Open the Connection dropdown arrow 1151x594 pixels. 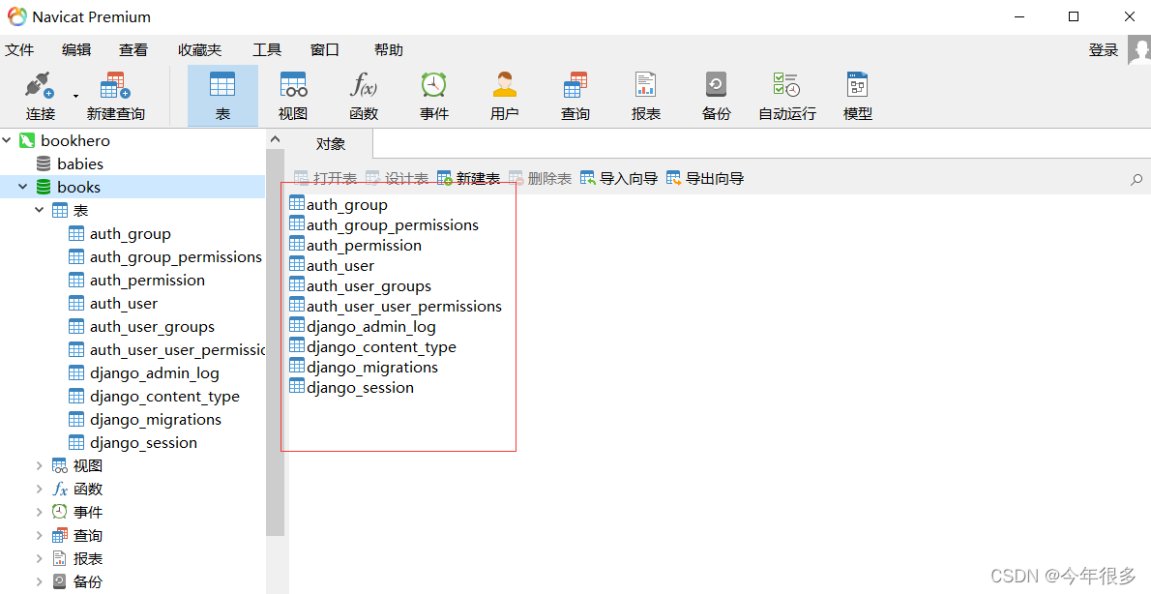pyautogui.click(x=75, y=96)
